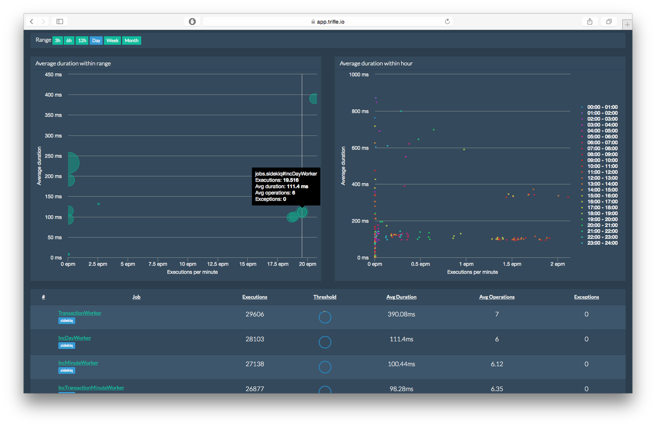Set range to 12h

(82, 40)
